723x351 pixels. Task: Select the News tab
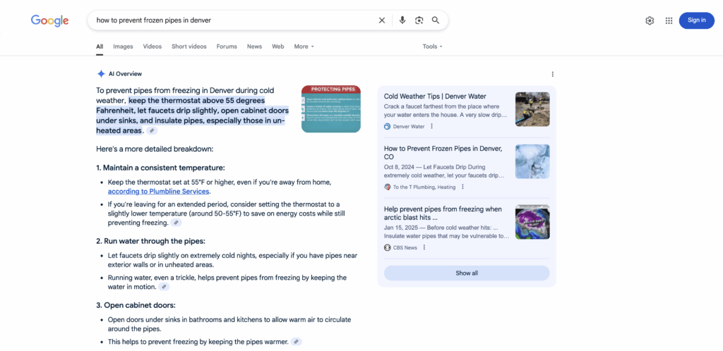coord(254,47)
